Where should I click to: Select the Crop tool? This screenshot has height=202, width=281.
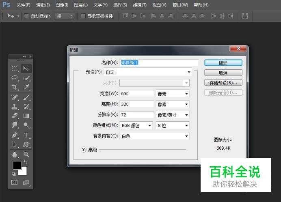click(x=15, y=87)
